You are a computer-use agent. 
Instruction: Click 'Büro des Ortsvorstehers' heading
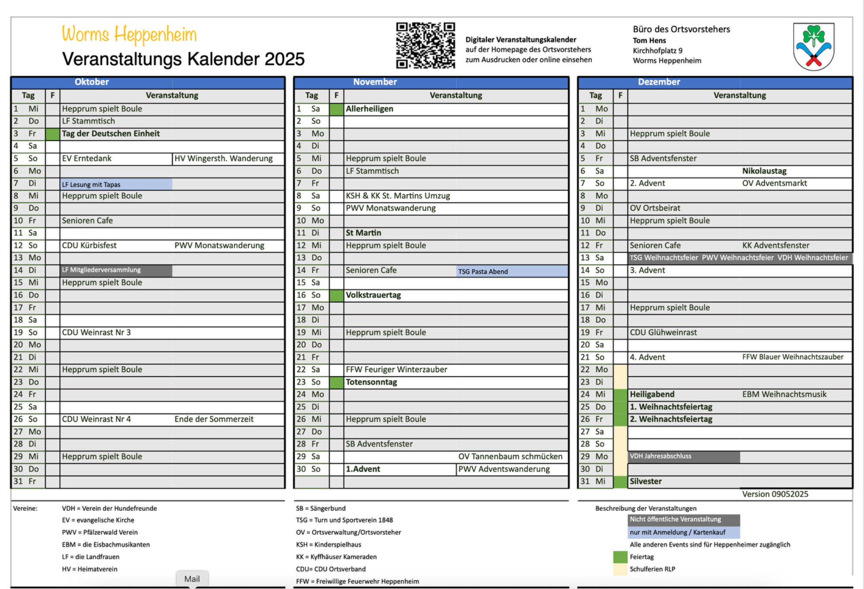681,29
